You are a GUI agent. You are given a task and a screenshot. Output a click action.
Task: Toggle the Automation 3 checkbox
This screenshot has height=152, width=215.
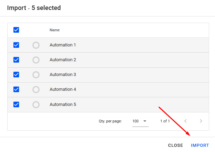pos(16,75)
